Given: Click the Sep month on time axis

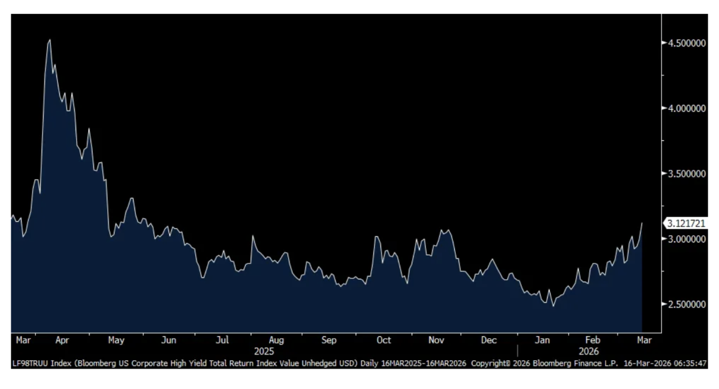Looking at the screenshot, I should point(329,340).
